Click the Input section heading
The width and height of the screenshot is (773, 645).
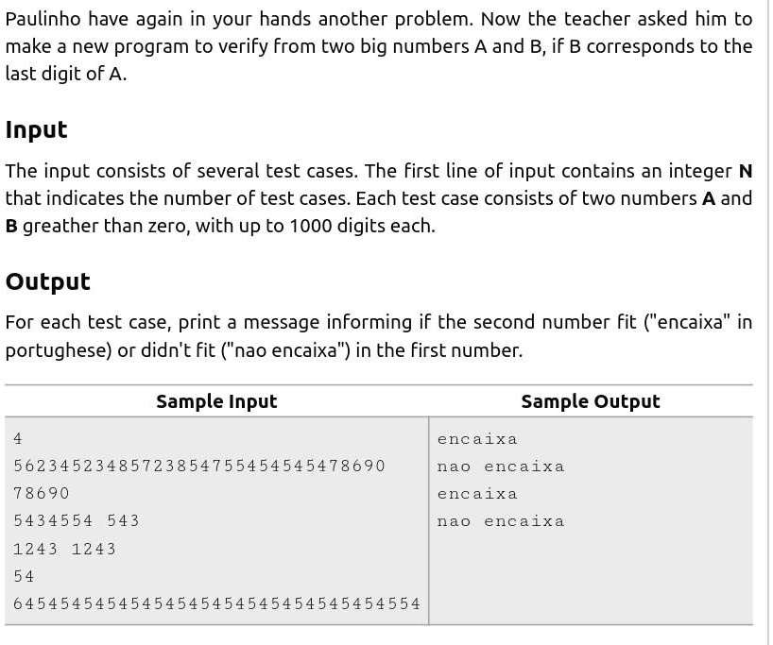point(36,130)
